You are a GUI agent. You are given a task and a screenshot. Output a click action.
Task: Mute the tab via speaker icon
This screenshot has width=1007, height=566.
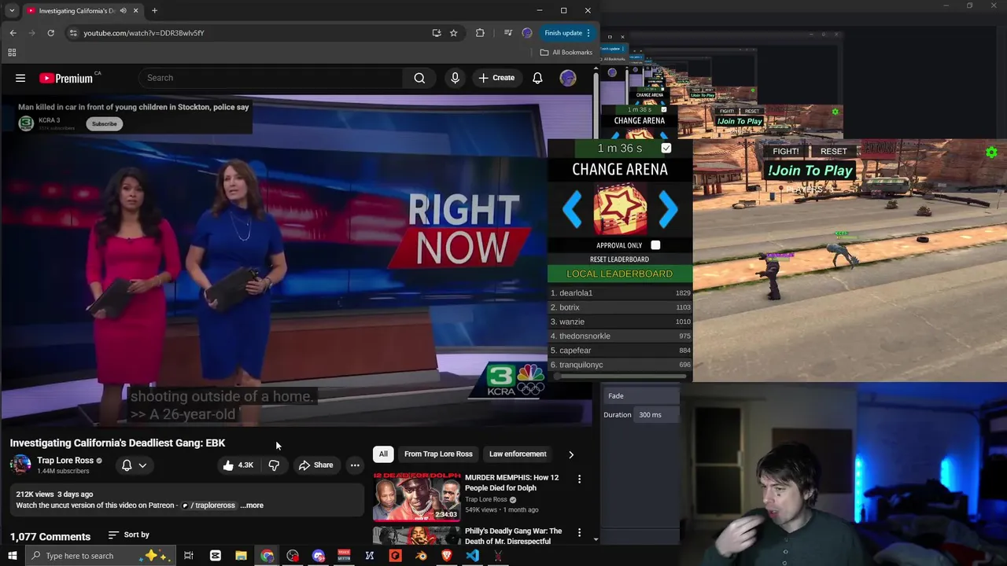124,11
